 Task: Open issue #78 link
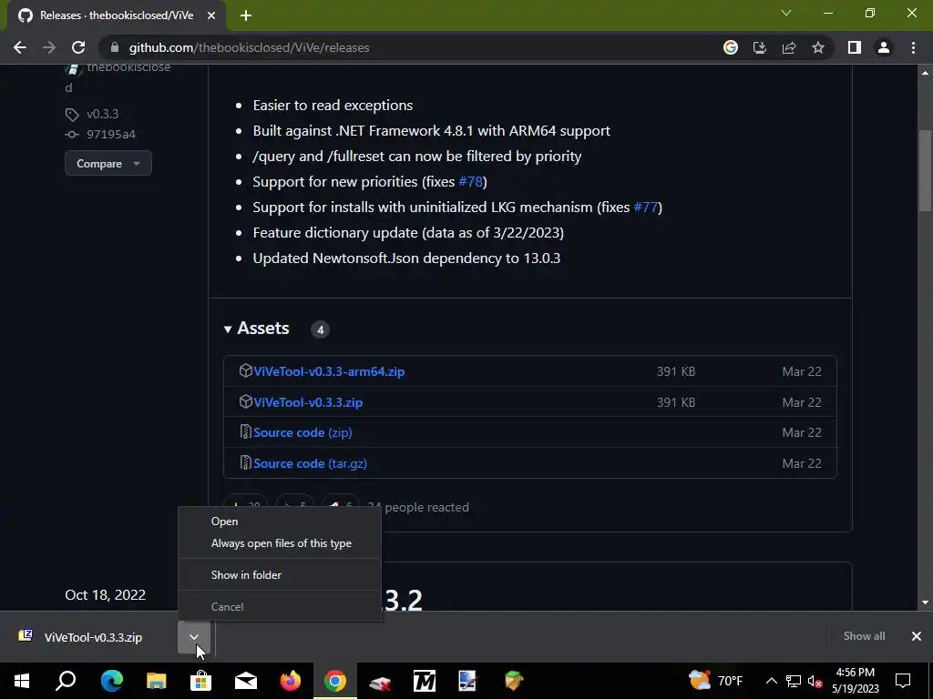pyautogui.click(x=470, y=181)
